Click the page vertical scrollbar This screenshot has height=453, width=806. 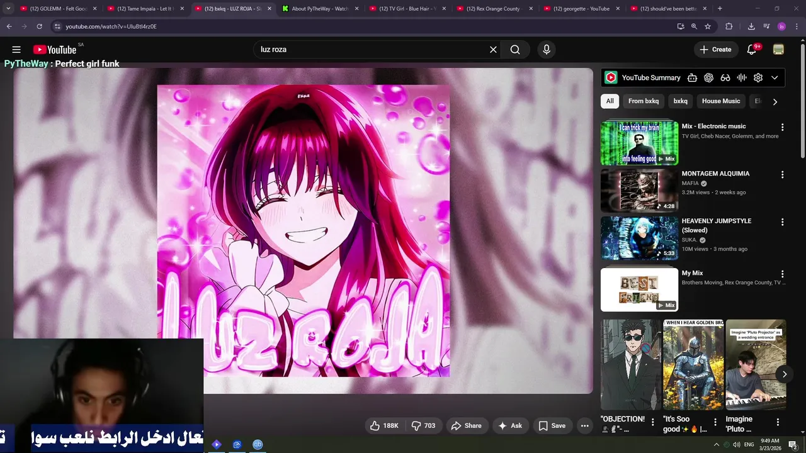(802, 101)
